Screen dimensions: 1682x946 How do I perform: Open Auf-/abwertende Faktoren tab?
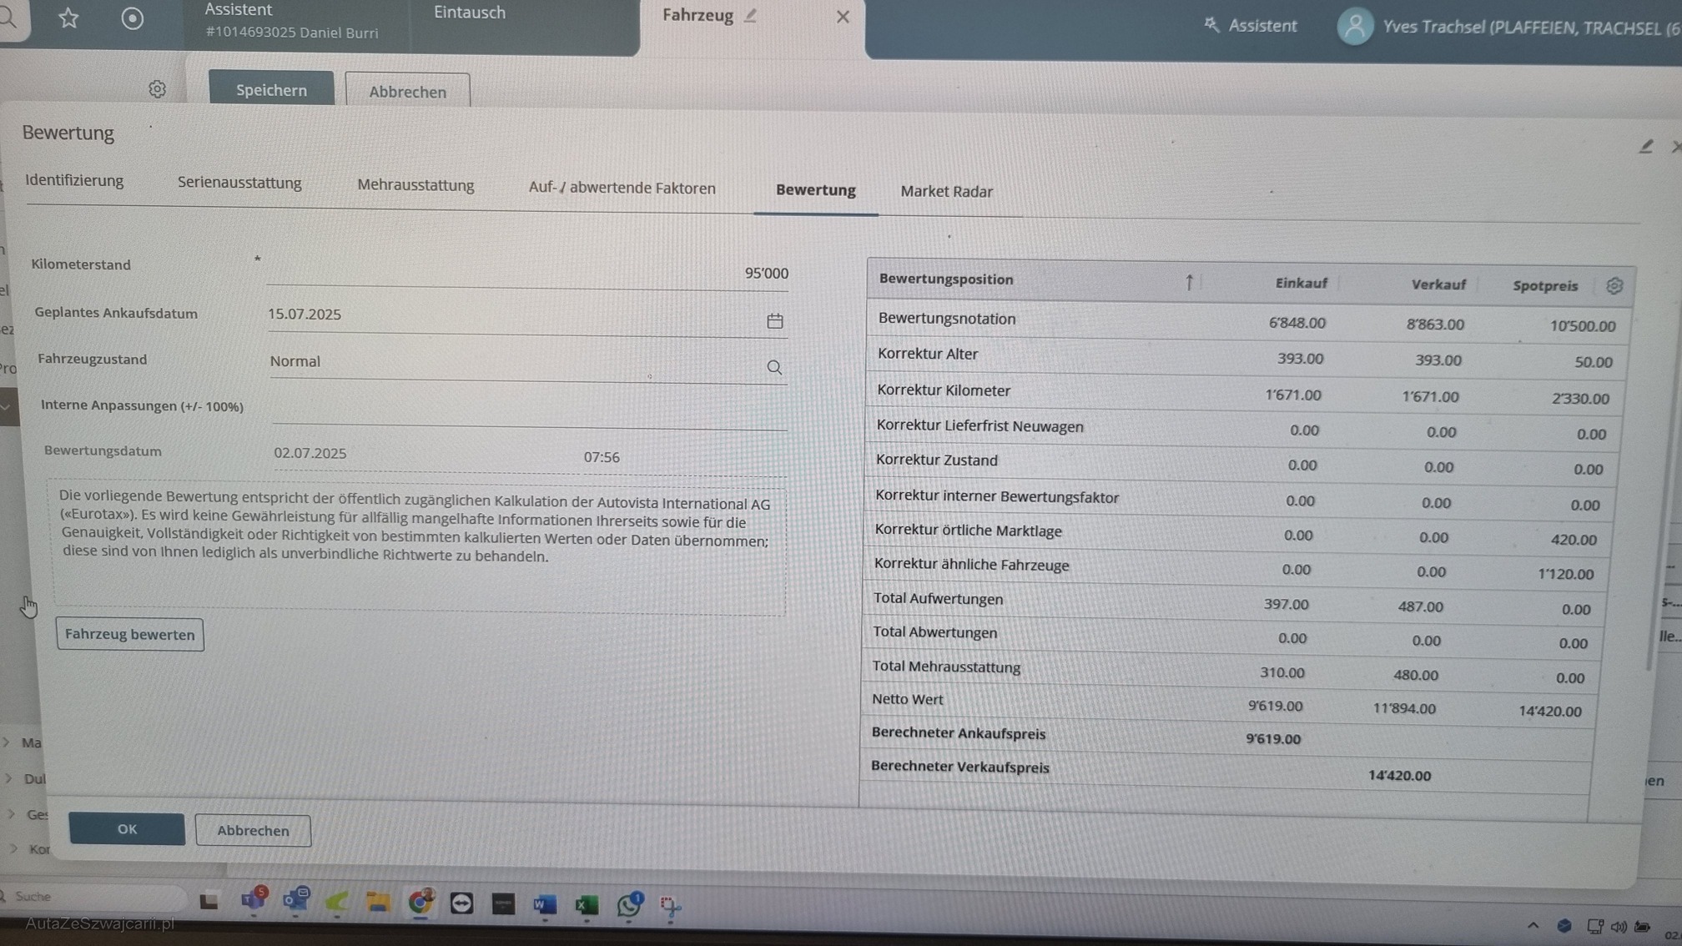tap(622, 188)
